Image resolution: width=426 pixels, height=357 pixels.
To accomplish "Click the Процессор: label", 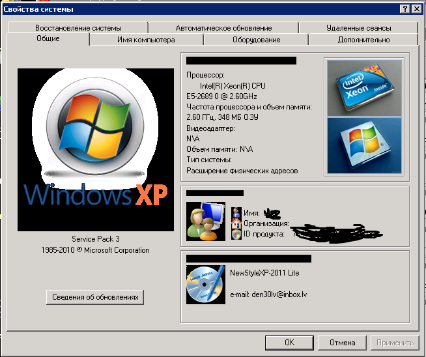I will 205,75.
